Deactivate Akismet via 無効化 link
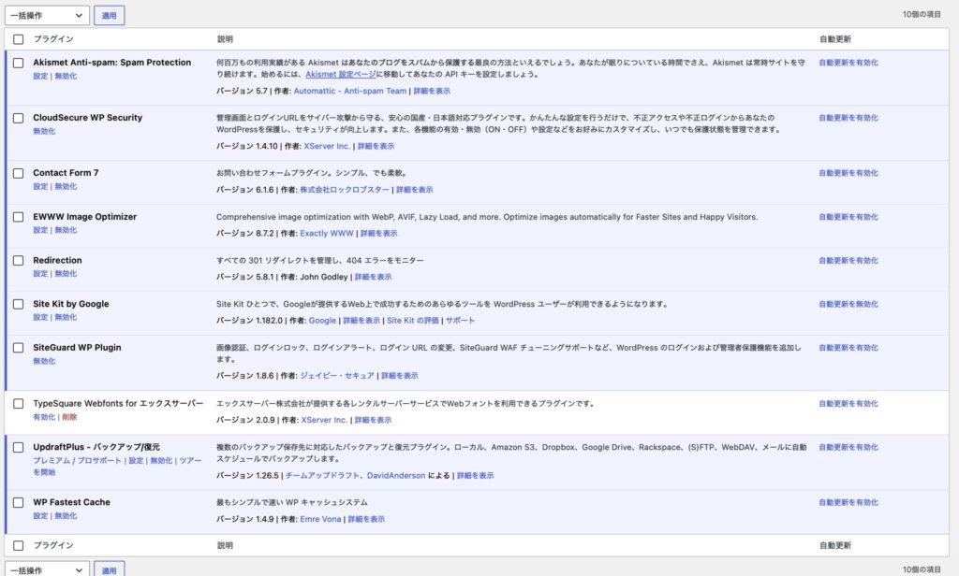 [66, 77]
